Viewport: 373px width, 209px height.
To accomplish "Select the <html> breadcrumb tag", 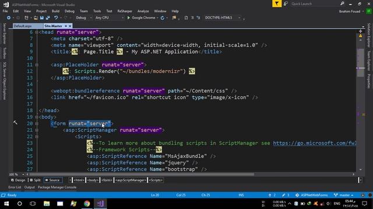I will point(79,180).
